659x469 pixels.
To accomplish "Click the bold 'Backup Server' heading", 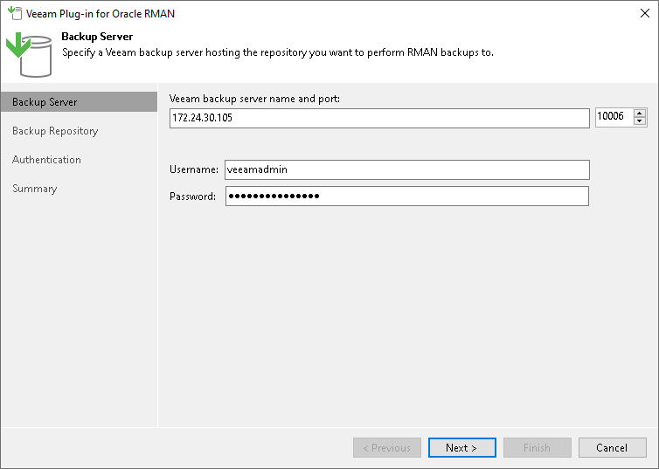I will click(x=97, y=37).
